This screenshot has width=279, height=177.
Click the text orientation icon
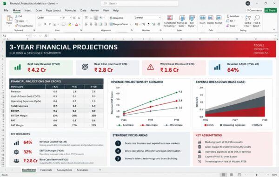click(x=101, y=18)
